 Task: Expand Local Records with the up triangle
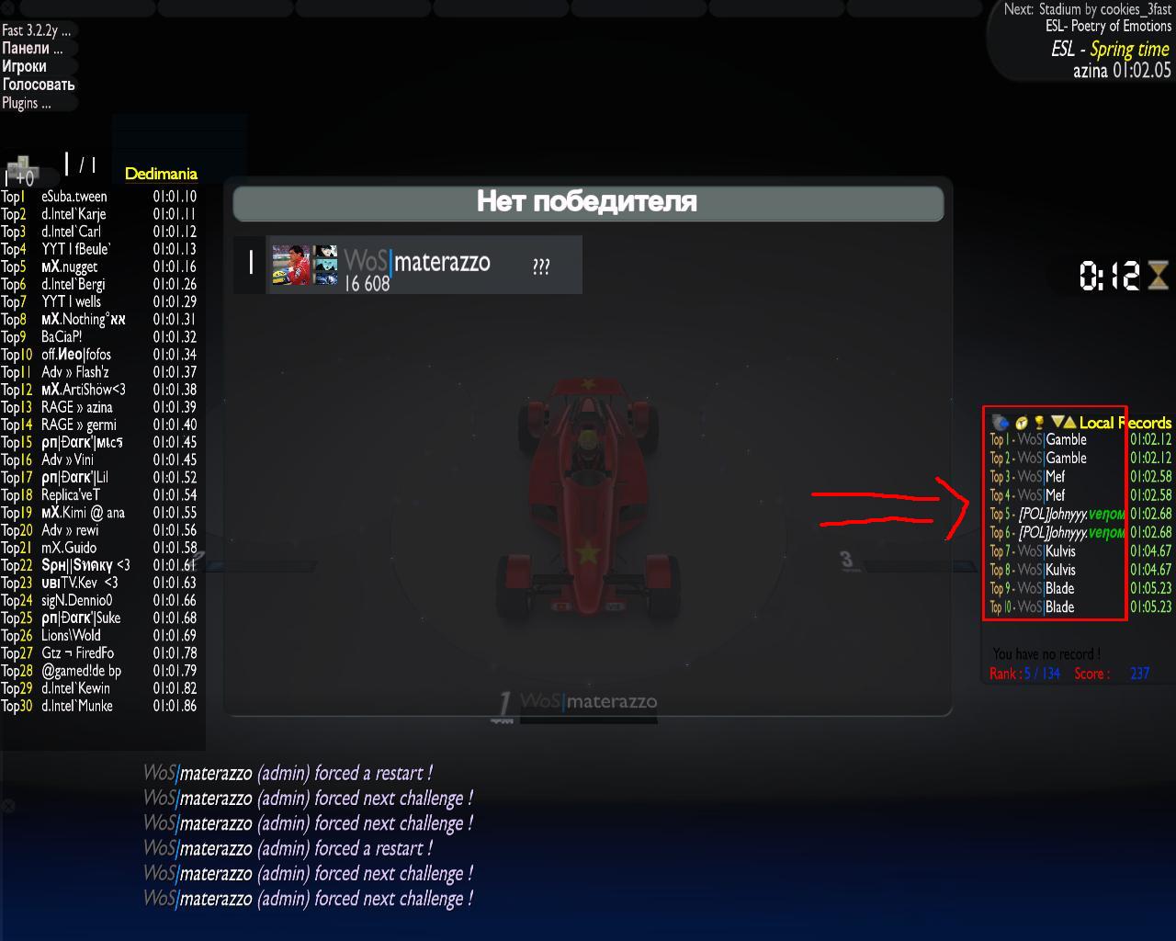pos(1069,422)
